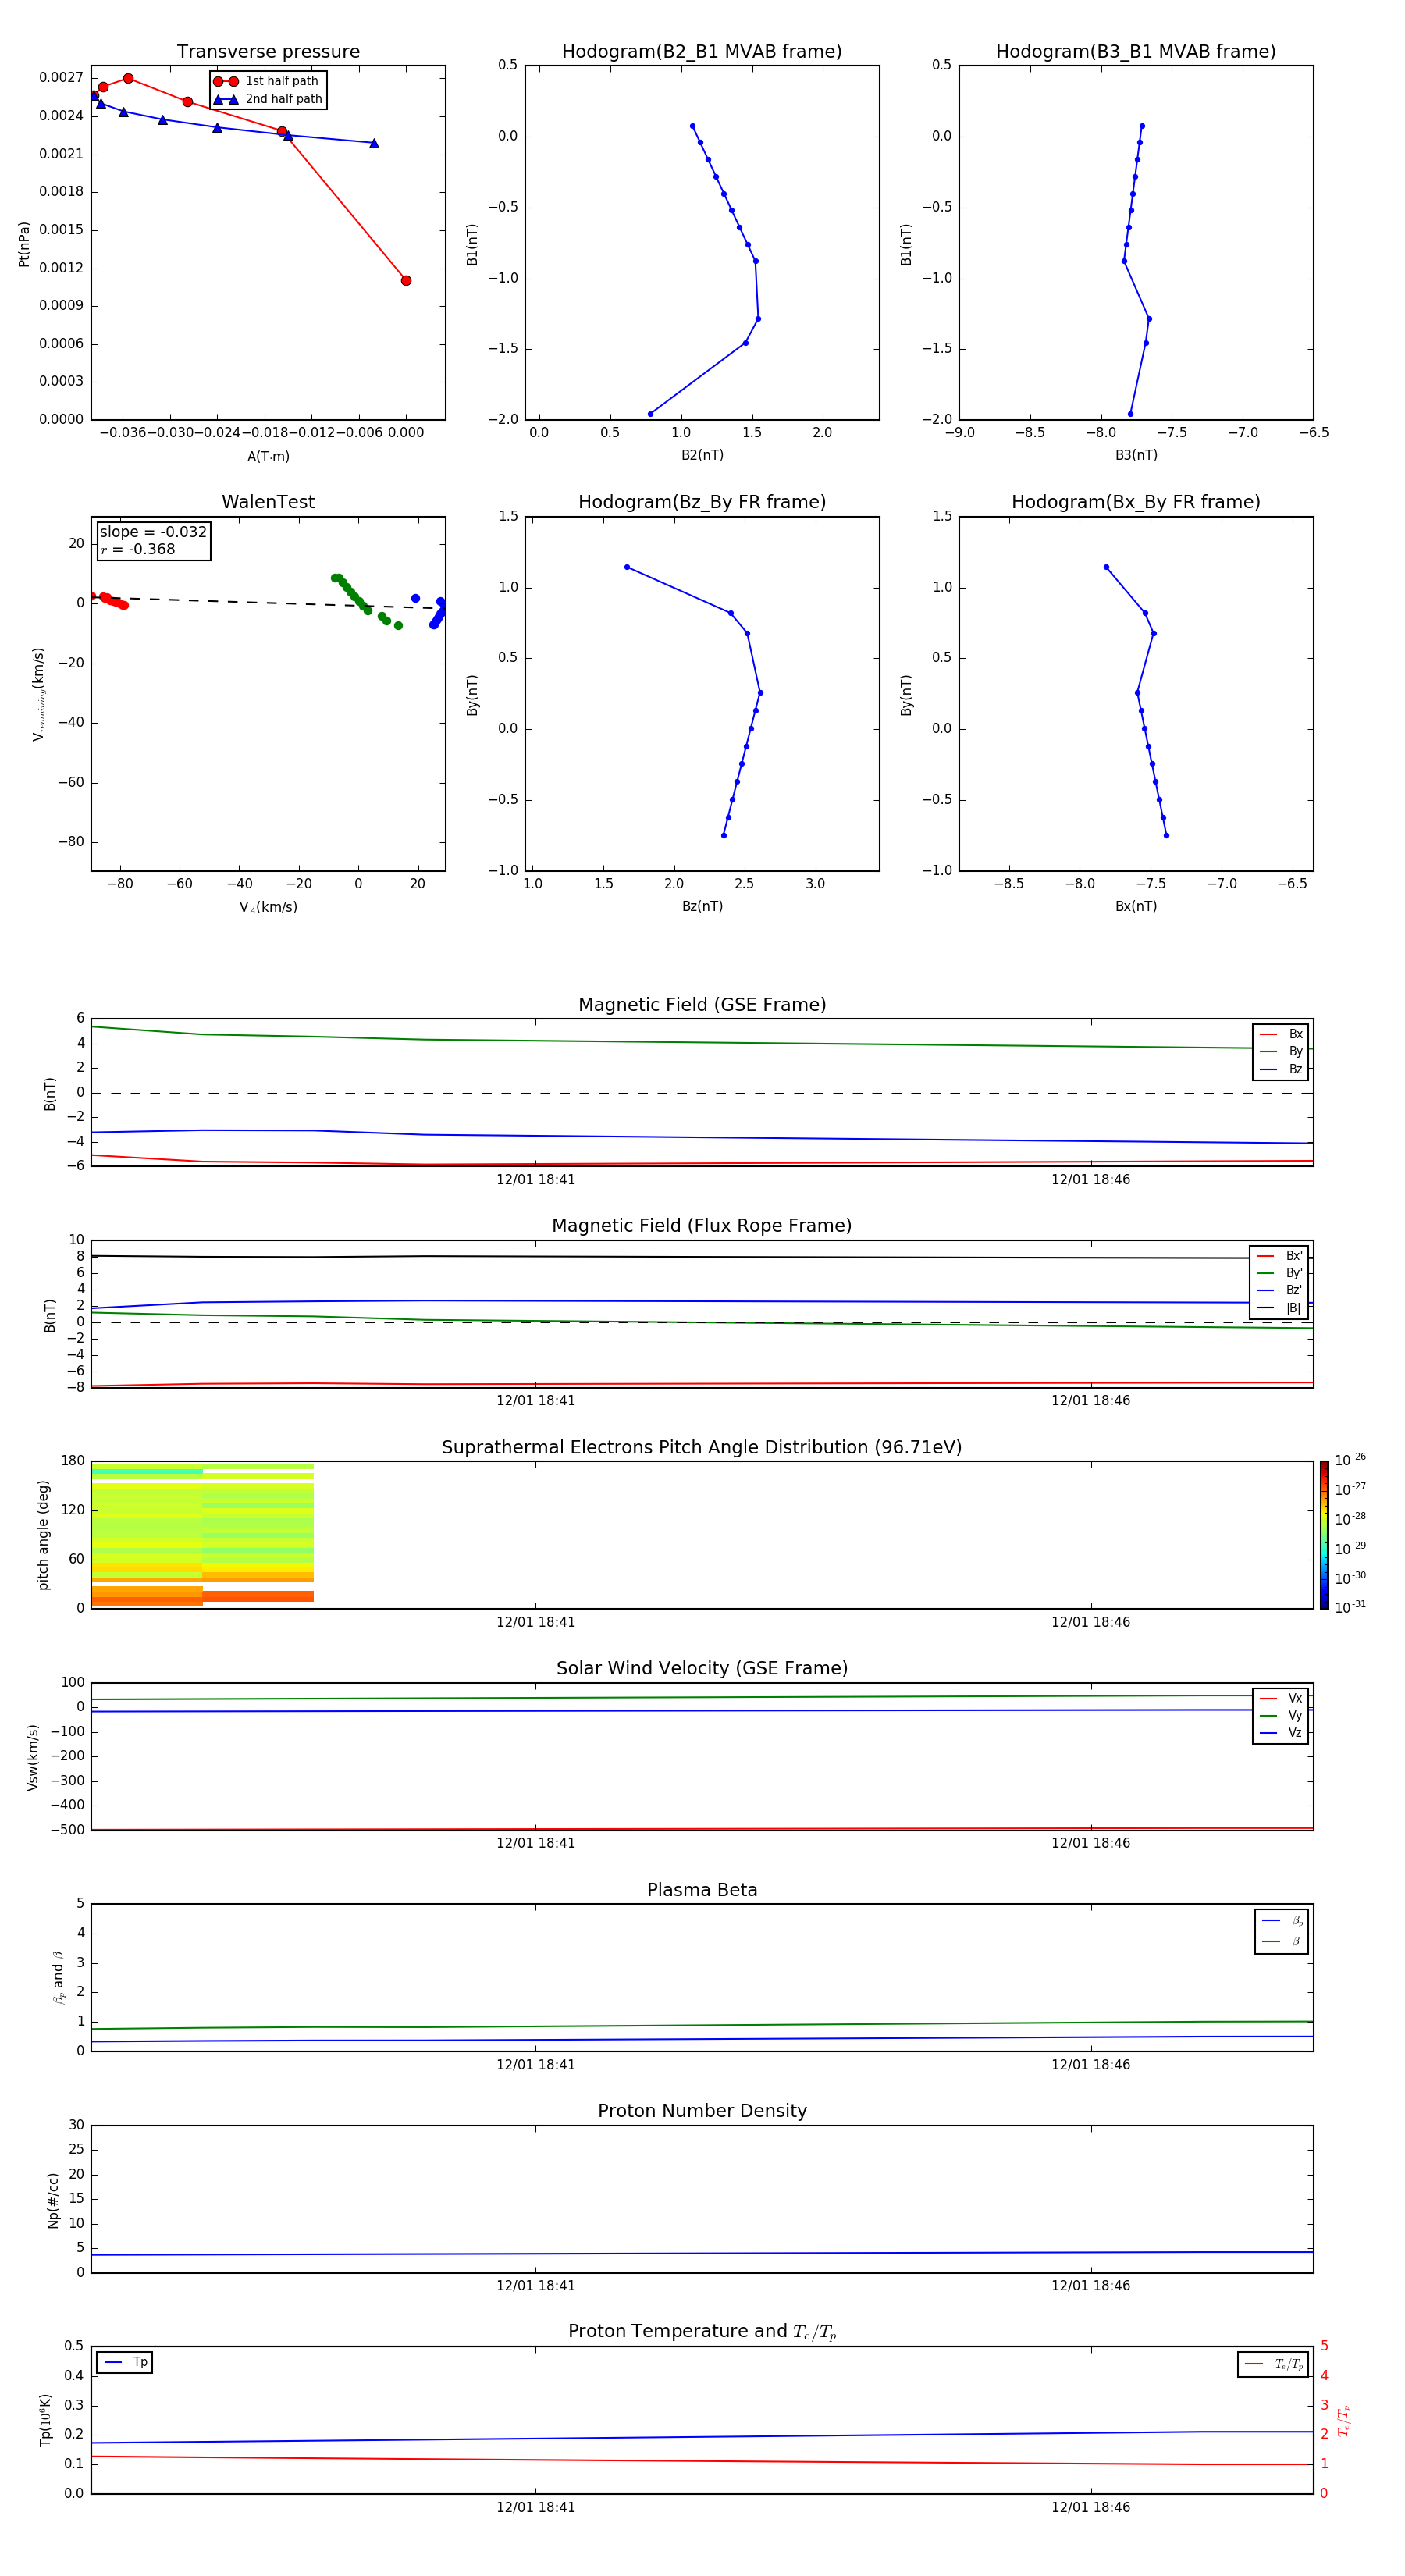
Task: Click the 'Hodogram(B2_B1 MVAB frame)' title
Action: (702, 52)
